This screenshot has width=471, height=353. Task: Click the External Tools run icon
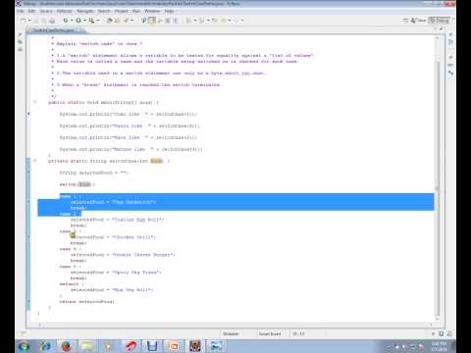coord(91,21)
